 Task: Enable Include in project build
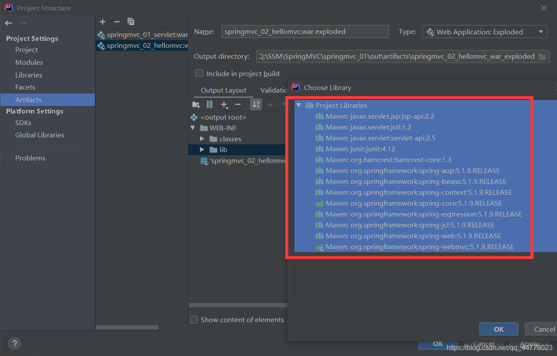[x=199, y=73]
